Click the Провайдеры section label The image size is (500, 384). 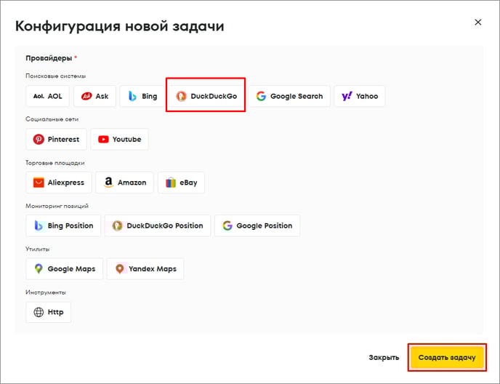(x=49, y=58)
